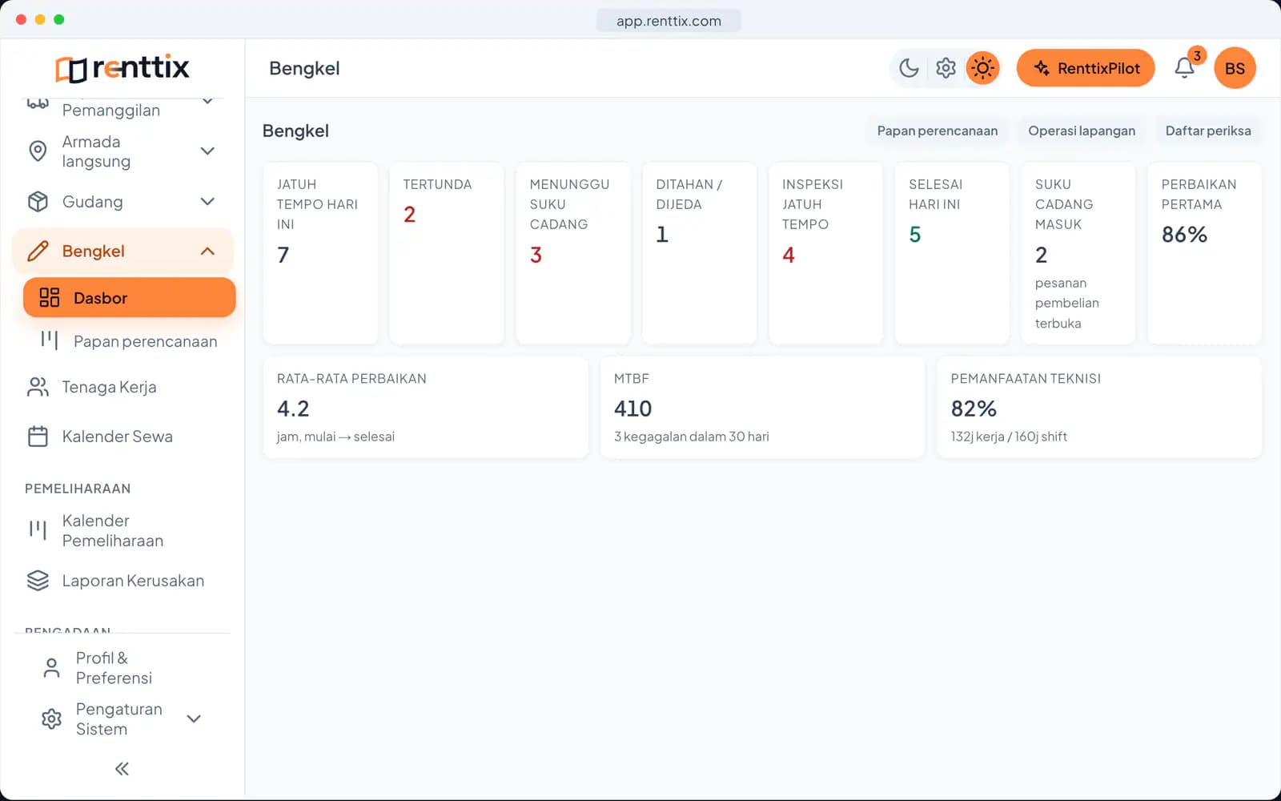Click the Pemanfaatan Teknisi 82% card
1281x801 pixels.
point(1099,408)
